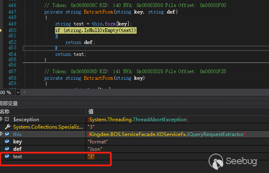Image resolution: width=269 pixels, height=173 pixels.
Task: Select the 'this' variable name
Action: pos(17,134)
